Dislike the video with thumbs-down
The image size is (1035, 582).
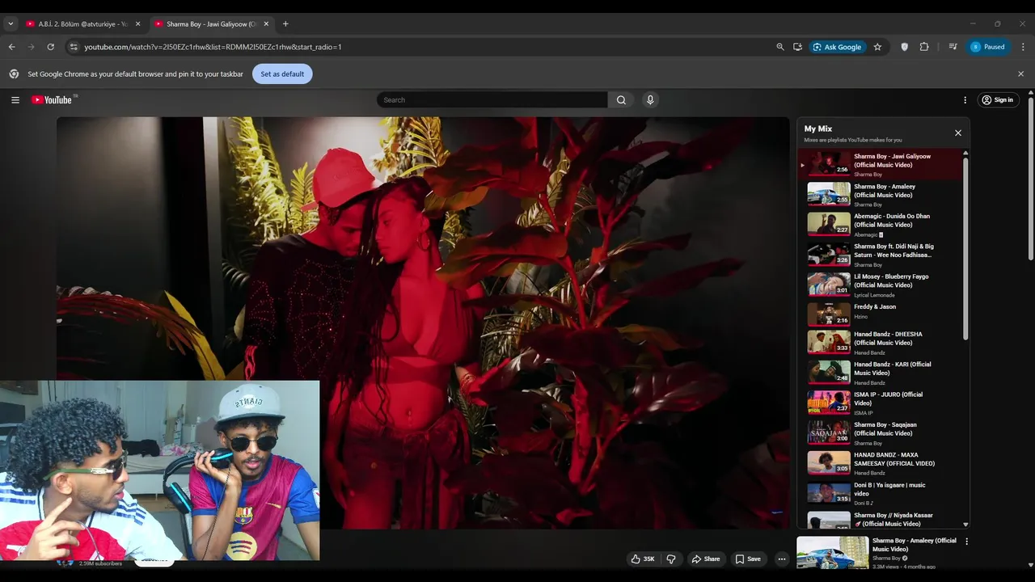pos(671,559)
